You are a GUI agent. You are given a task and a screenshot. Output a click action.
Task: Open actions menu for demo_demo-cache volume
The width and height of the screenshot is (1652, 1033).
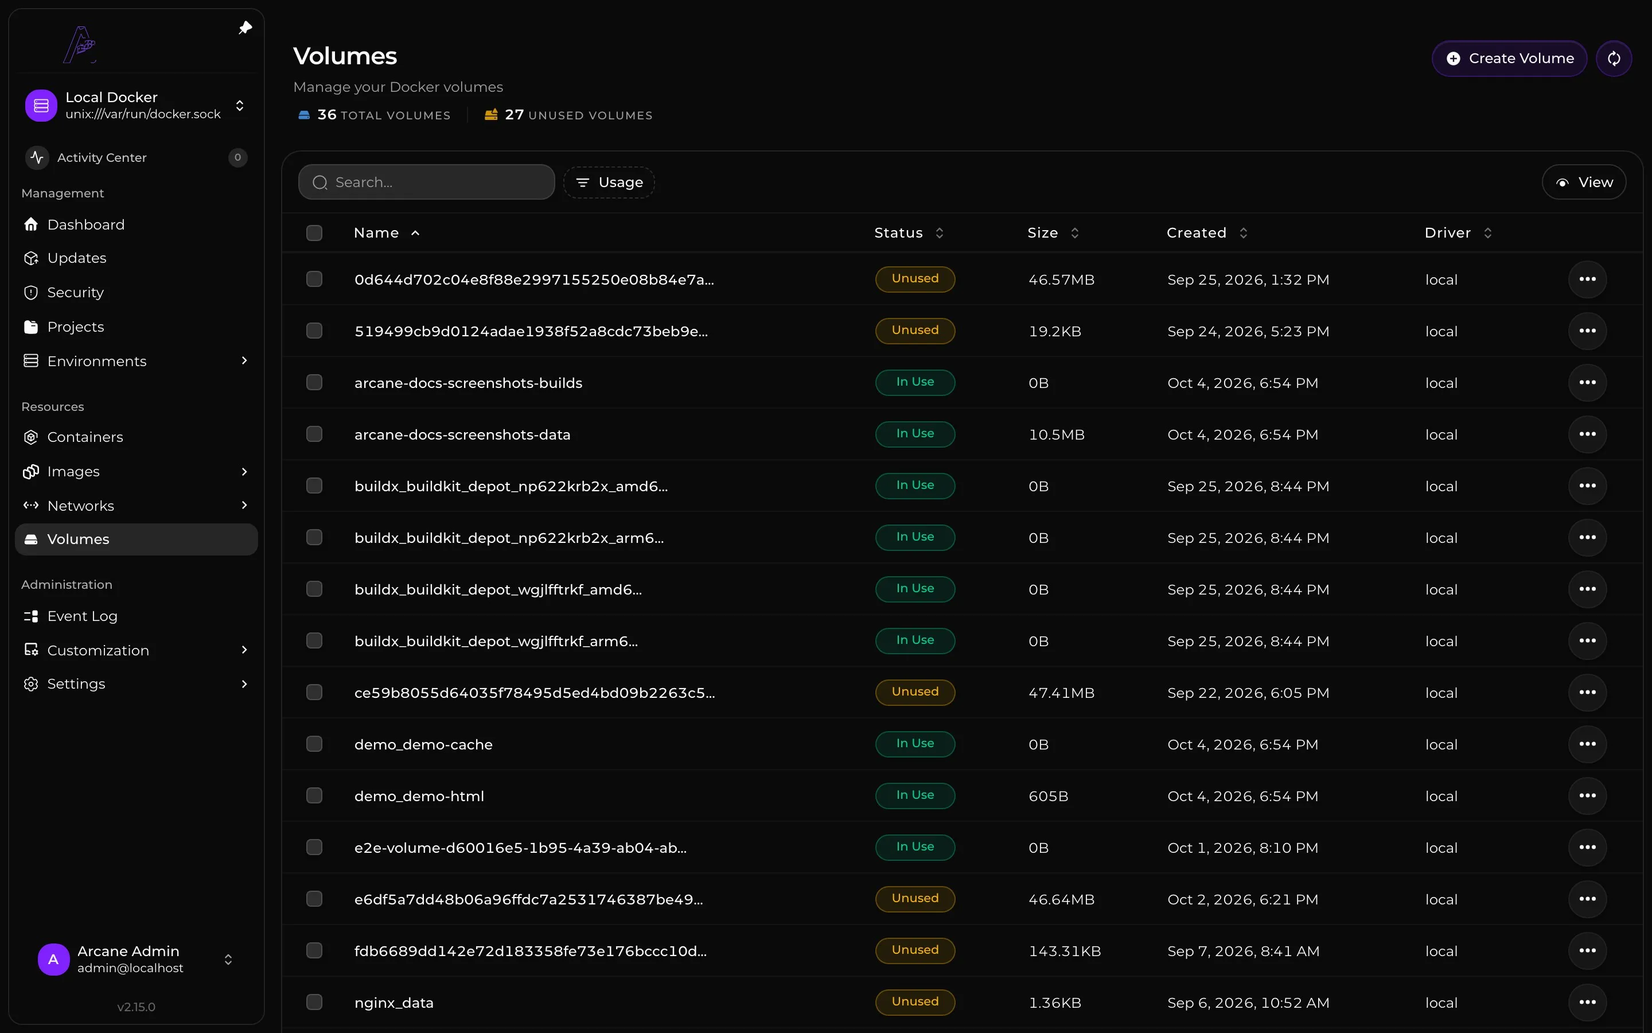click(1587, 744)
